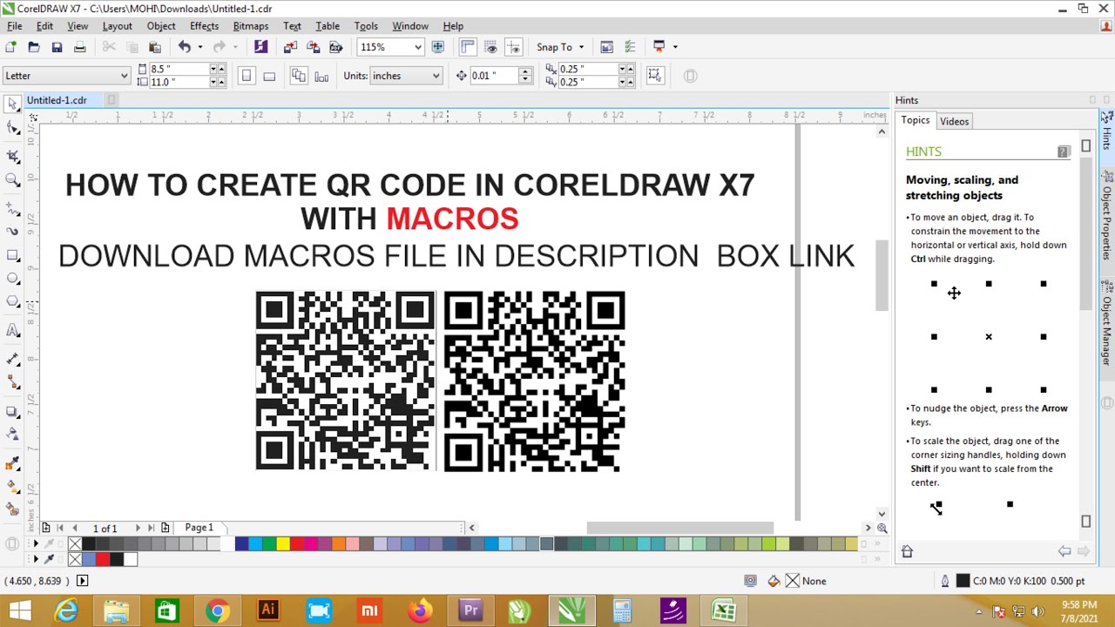This screenshot has width=1115, height=627.
Task: Select the Crop tool
Action: (x=12, y=156)
